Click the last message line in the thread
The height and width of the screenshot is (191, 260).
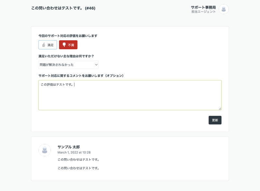(78, 168)
